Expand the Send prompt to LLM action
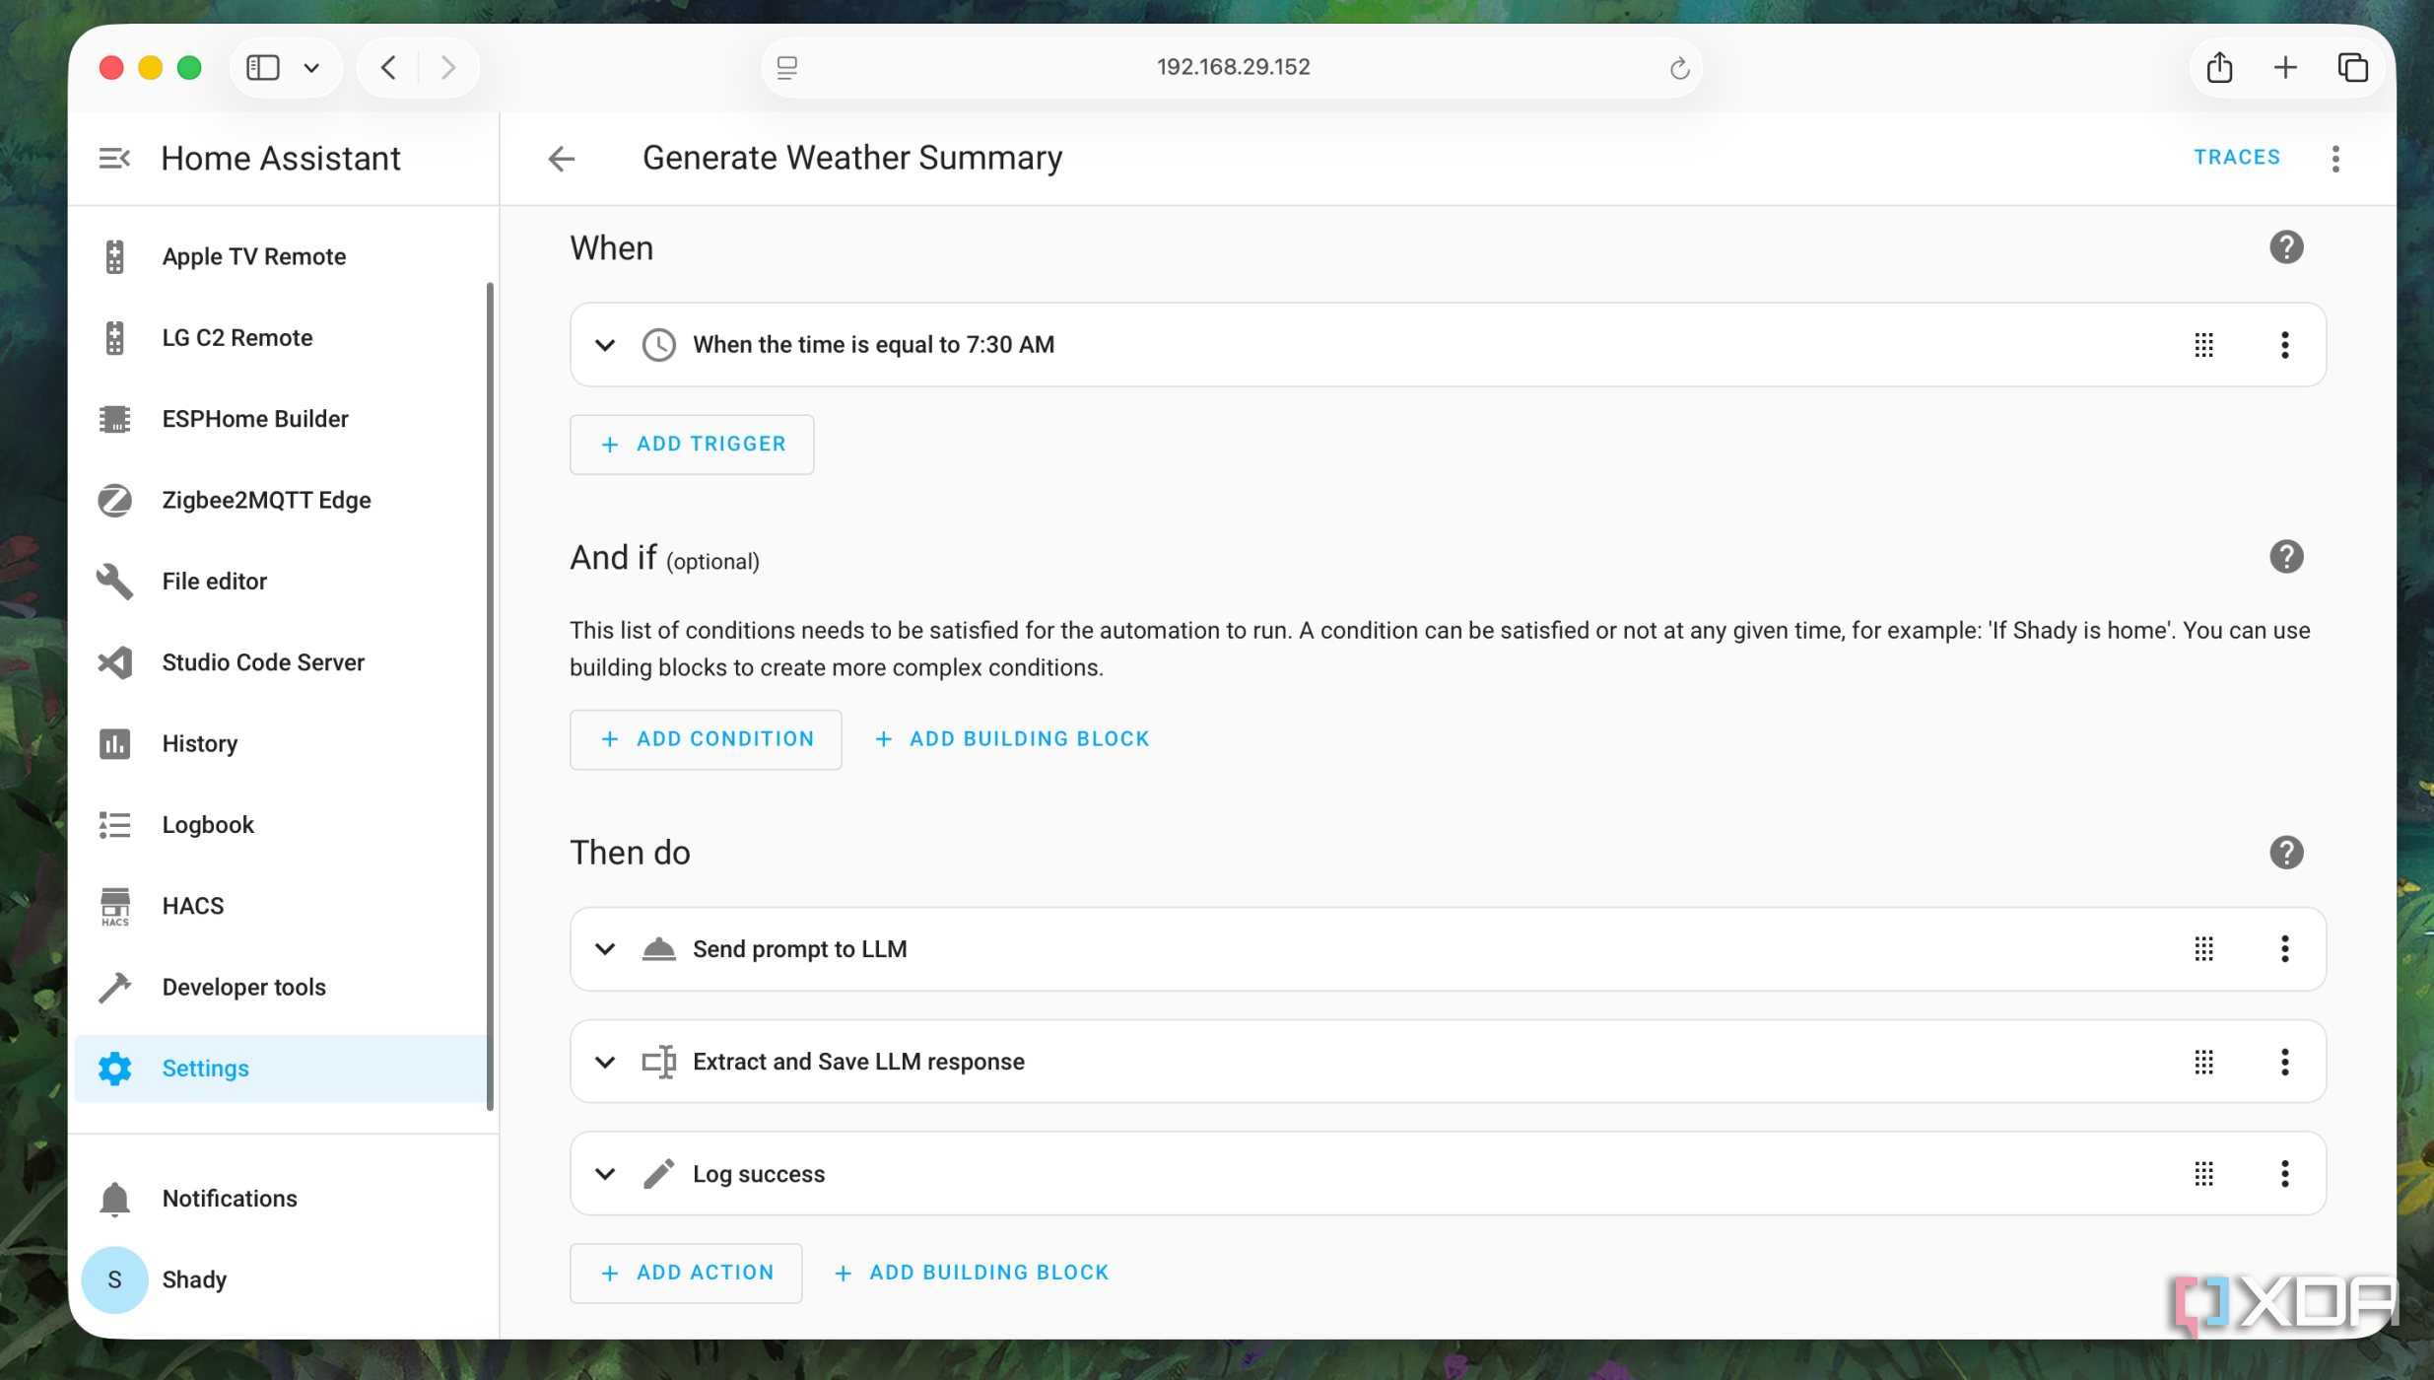Screen dimensions: 2434x1380 605,949
